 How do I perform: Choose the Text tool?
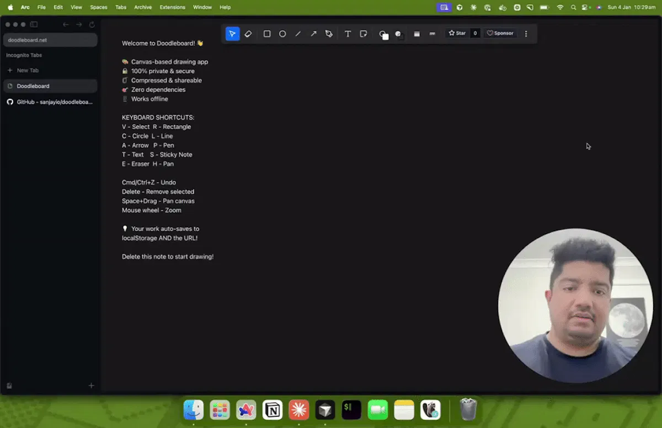(348, 34)
